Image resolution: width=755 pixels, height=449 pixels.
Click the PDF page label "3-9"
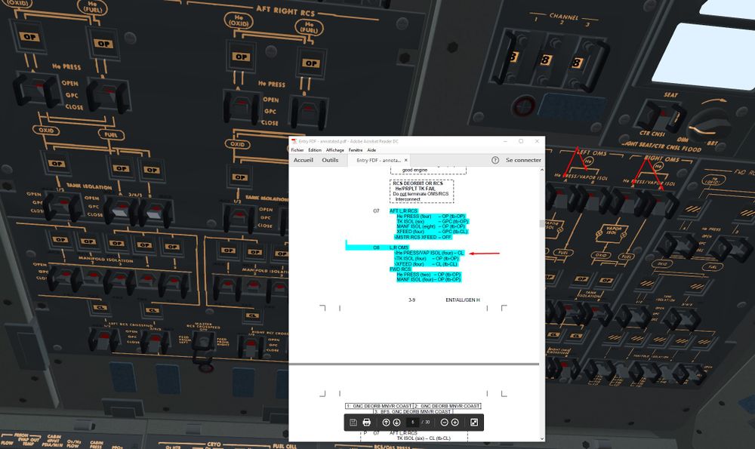(x=411, y=300)
